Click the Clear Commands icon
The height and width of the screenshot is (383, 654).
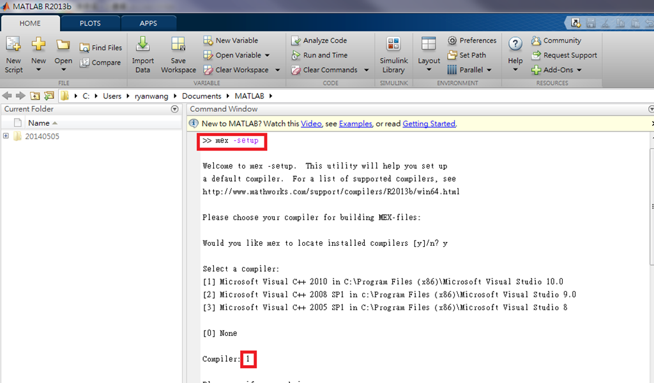[x=296, y=70]
